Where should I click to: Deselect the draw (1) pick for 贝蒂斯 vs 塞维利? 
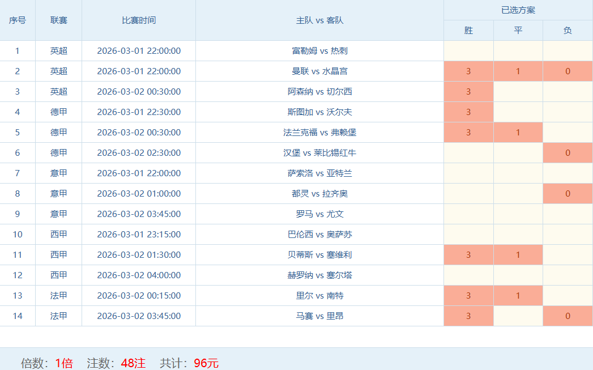coord(518,255)
